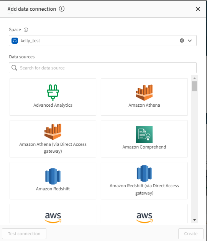Select the Advanced Analytics plug icon
Image resolution: width=207 pixels, height=241 pixels.
(53, 92)
